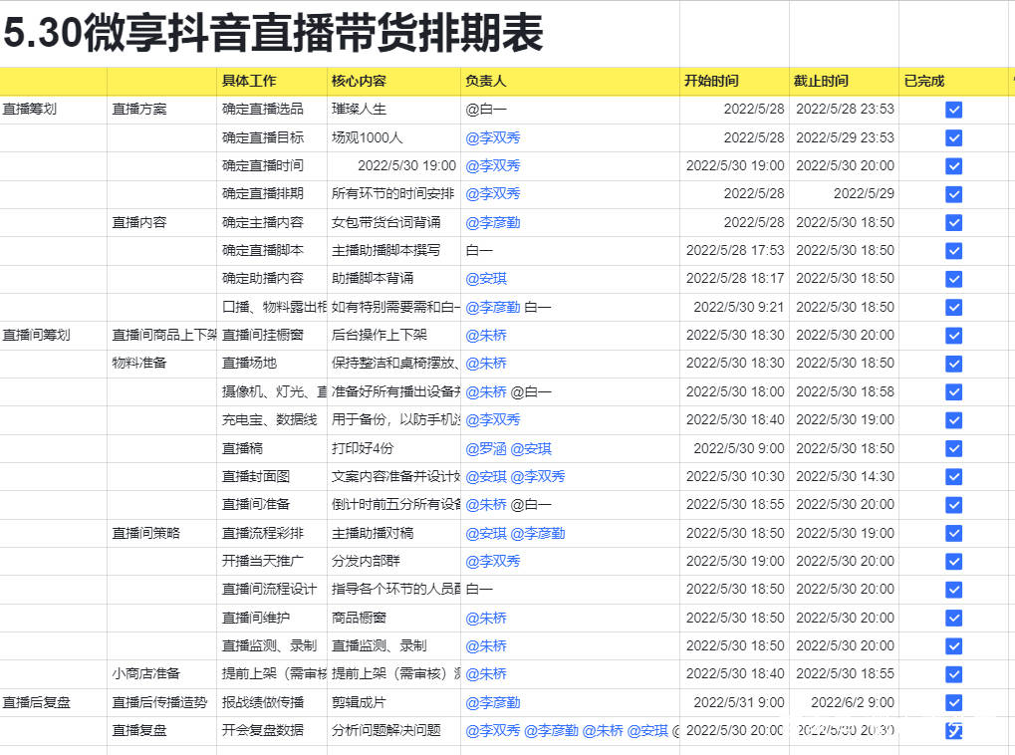The image size is (1015, 755).
Task: Open @李彦勤 mention in 确定主播内容 row
Action: pos(493,223)
